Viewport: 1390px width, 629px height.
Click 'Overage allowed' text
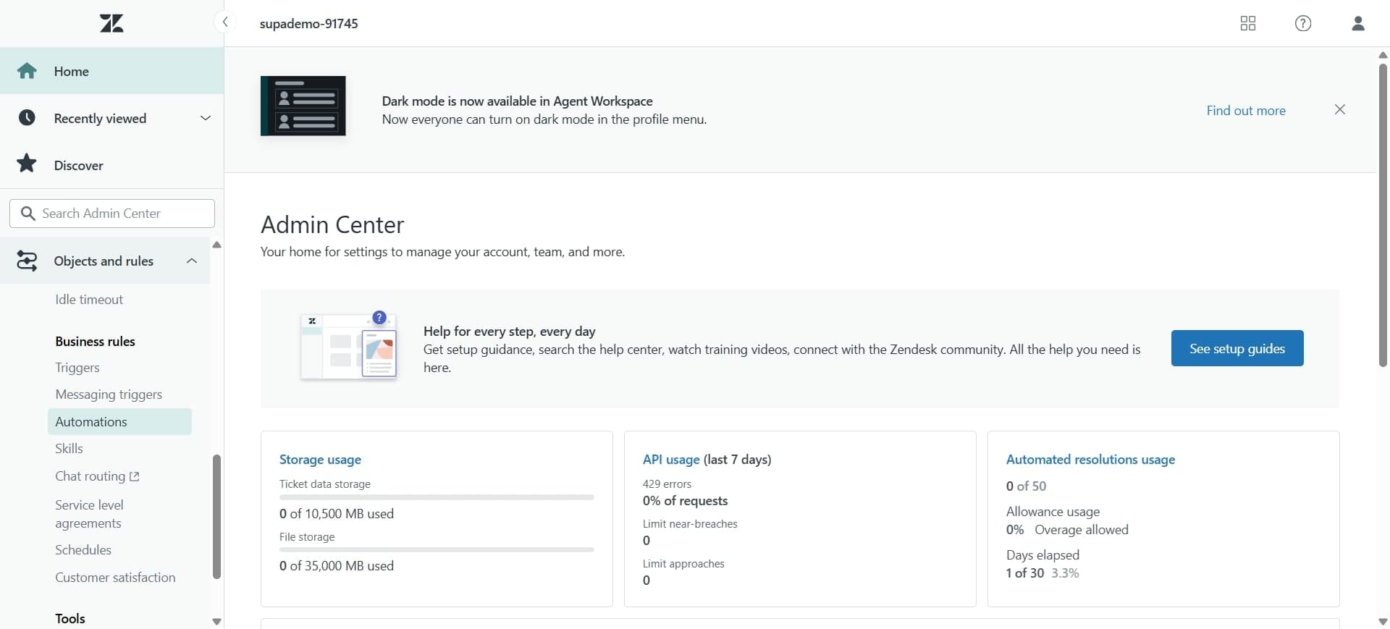pos(1082,530)
